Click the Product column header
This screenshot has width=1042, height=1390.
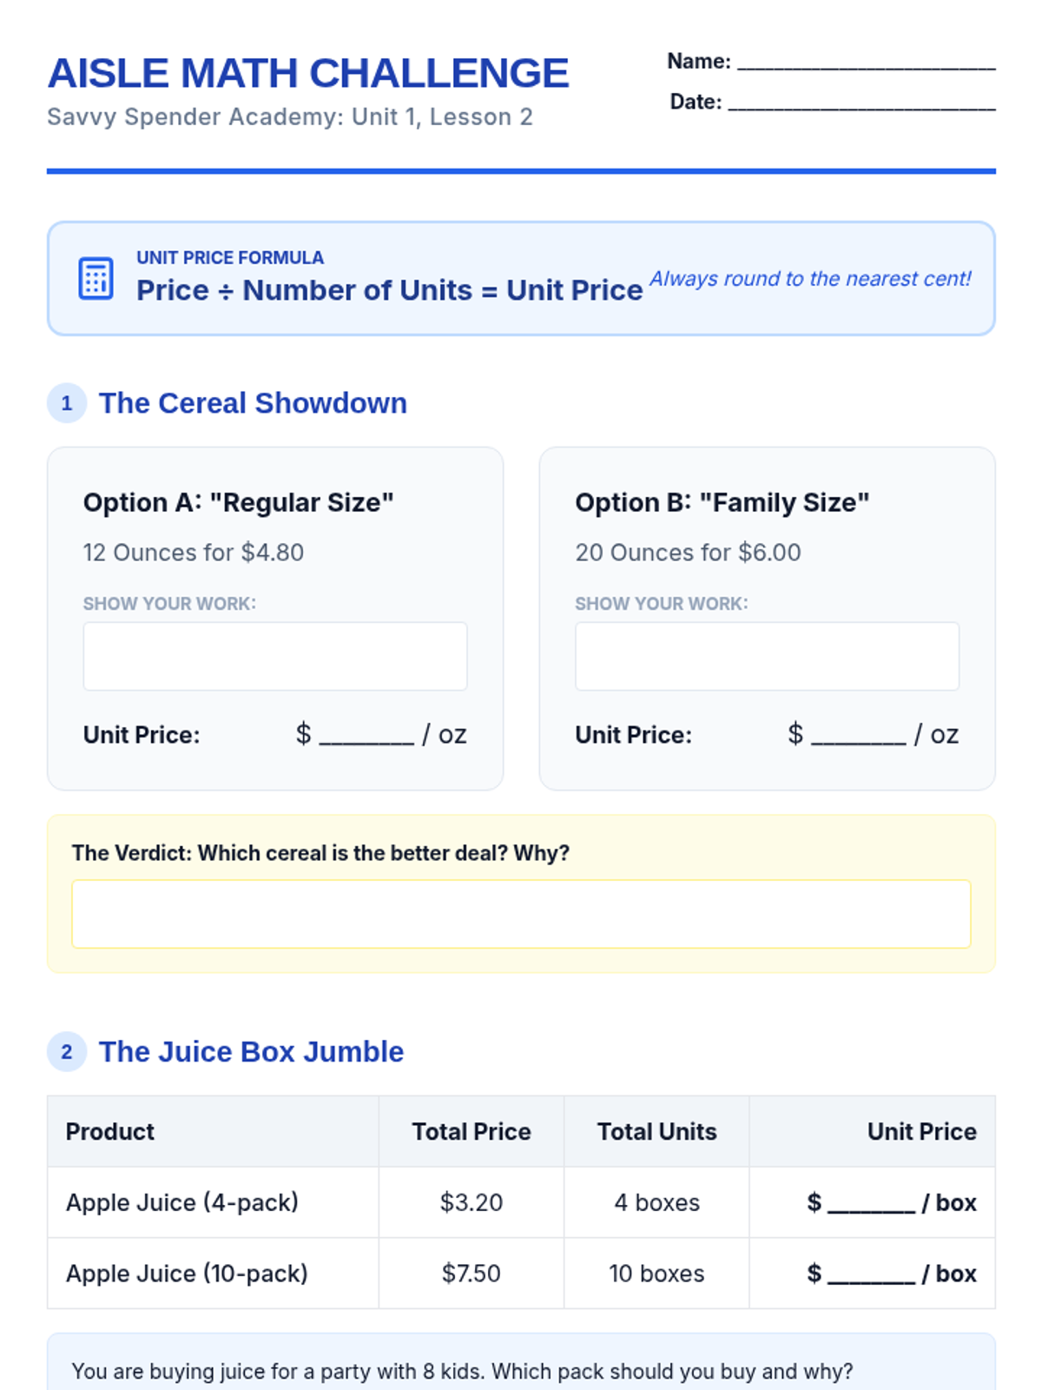point(110,1131)
